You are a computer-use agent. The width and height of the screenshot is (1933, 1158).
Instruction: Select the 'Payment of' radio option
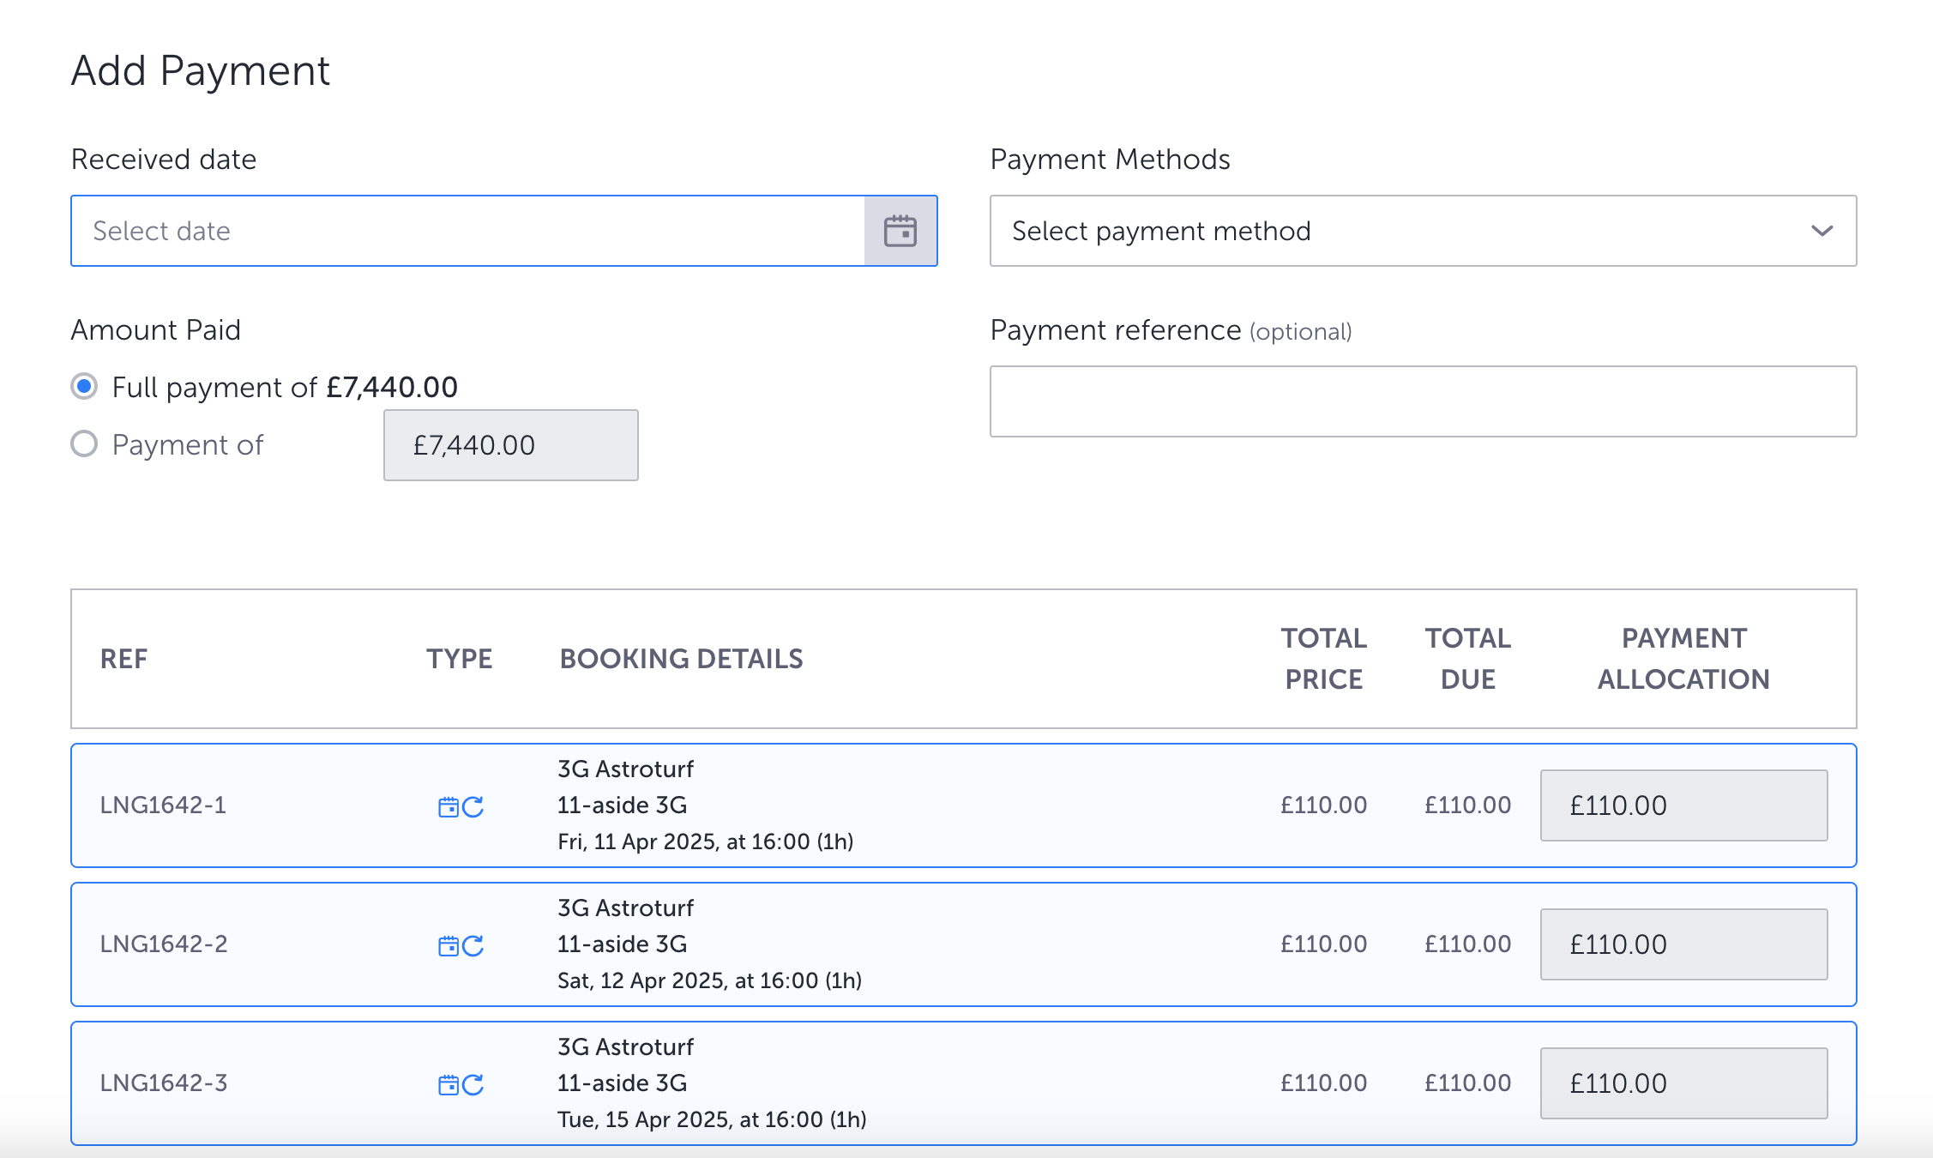(x=84, y=444)
